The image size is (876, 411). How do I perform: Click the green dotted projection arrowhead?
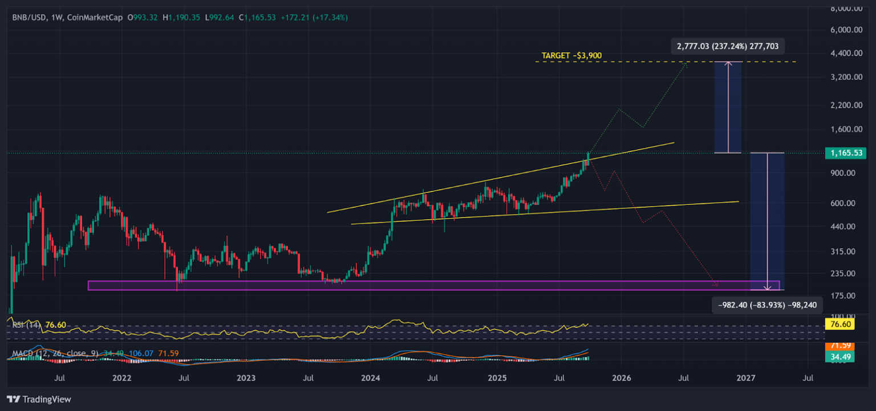(x=686, y=65)
